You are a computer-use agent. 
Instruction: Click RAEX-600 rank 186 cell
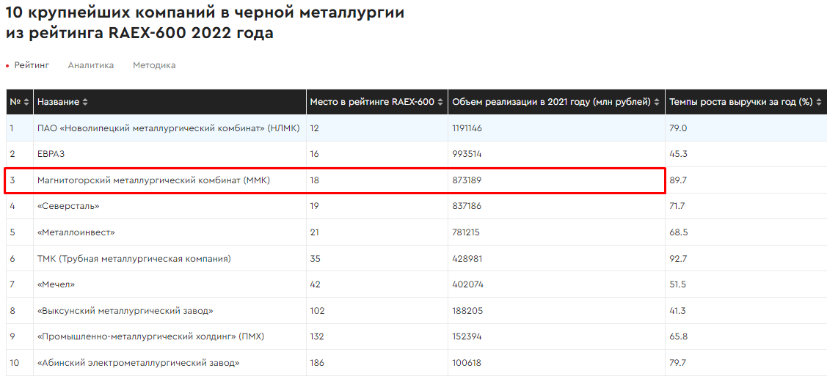click(317, 363)
